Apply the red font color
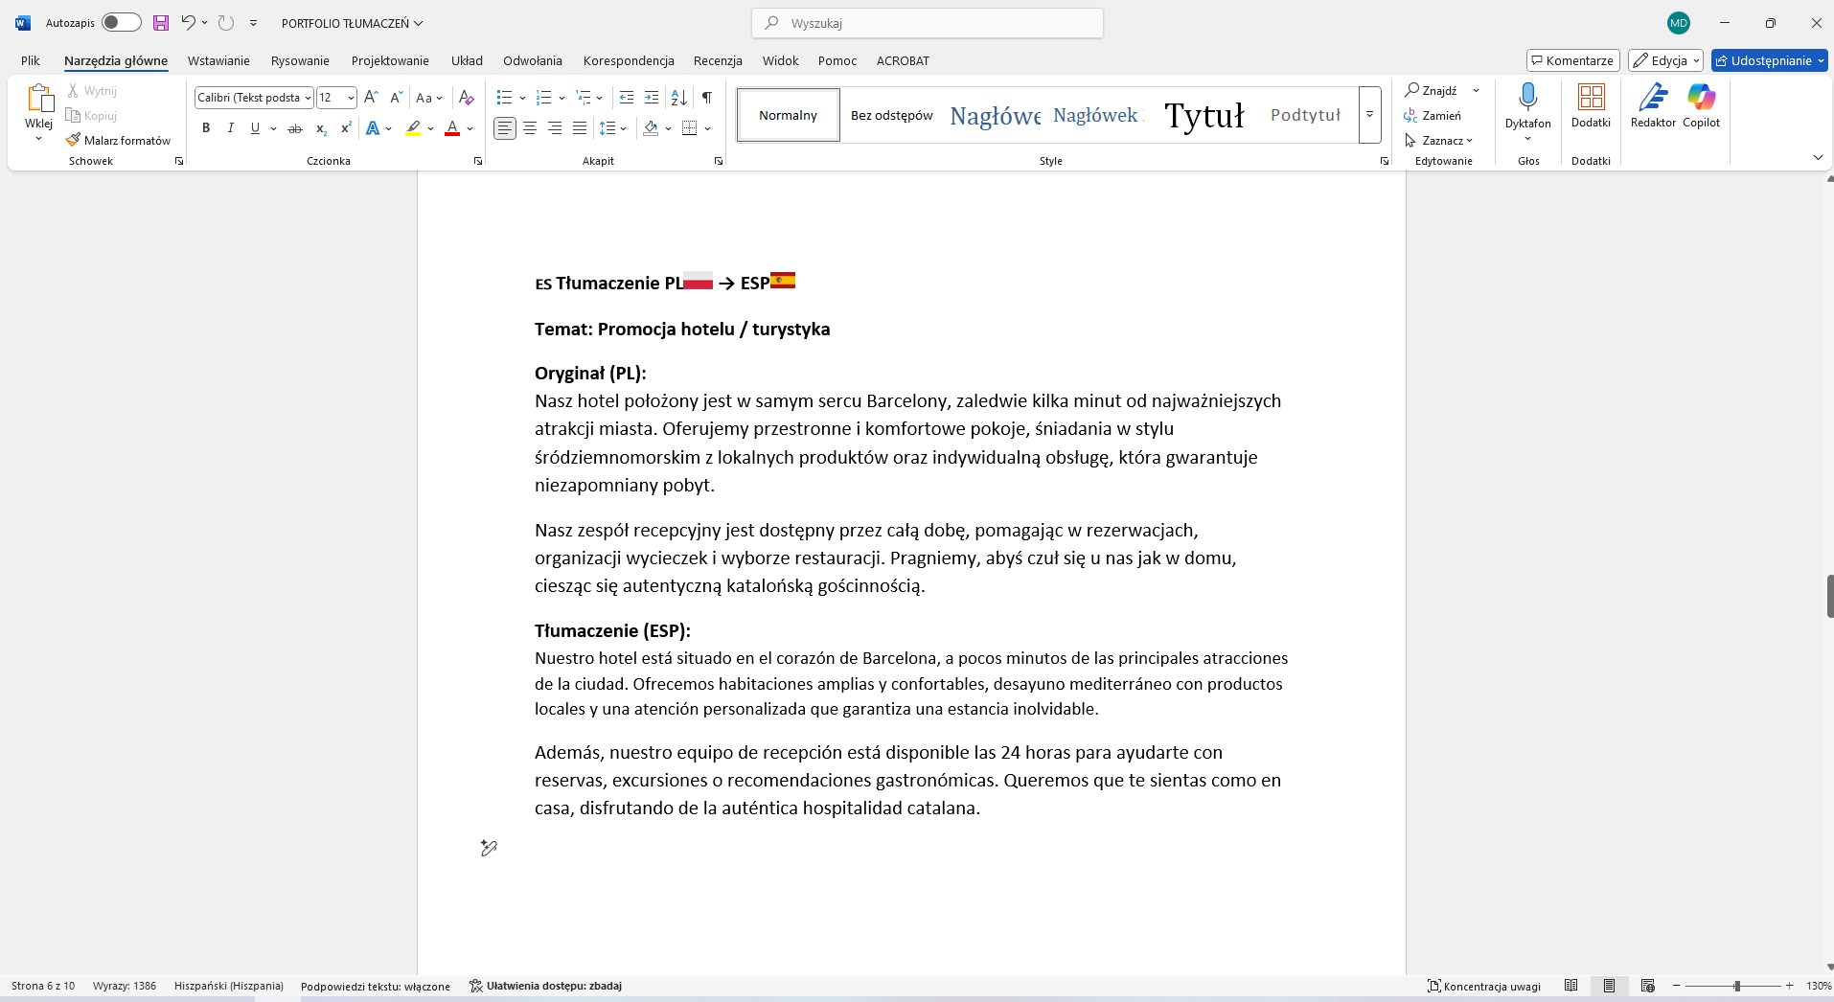The image size is (1834, 1002). coord(452,128)
